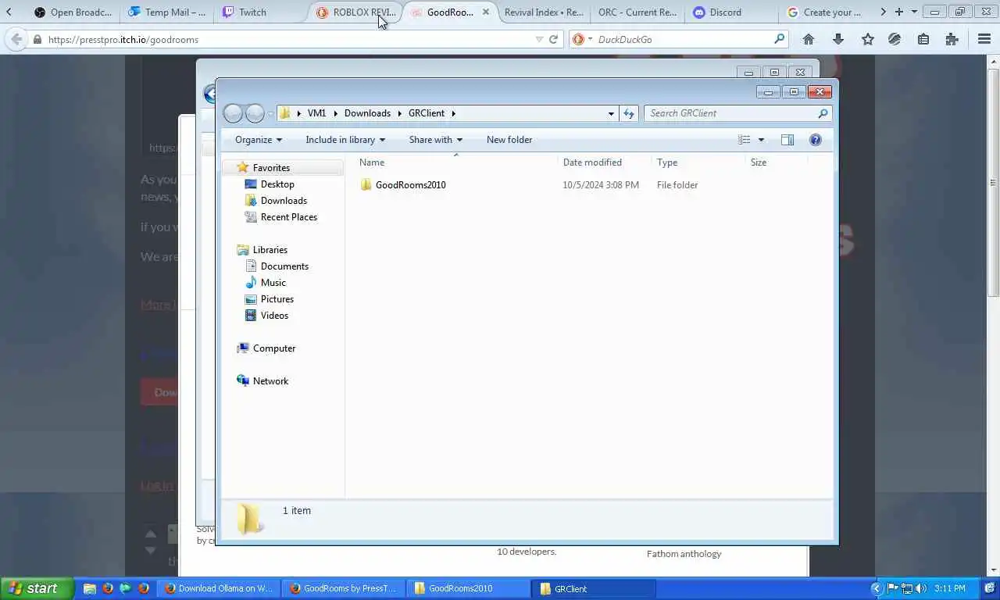The width and height of the screenshot is (1000, 600).
Task: Open Music library
Action: point(273,283)
